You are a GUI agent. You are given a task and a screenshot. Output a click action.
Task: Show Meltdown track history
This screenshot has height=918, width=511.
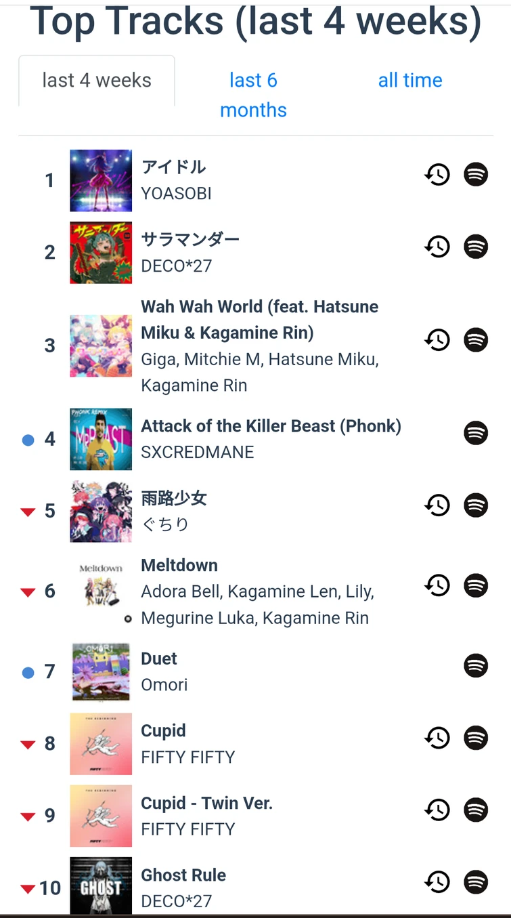tap(437, 585)
